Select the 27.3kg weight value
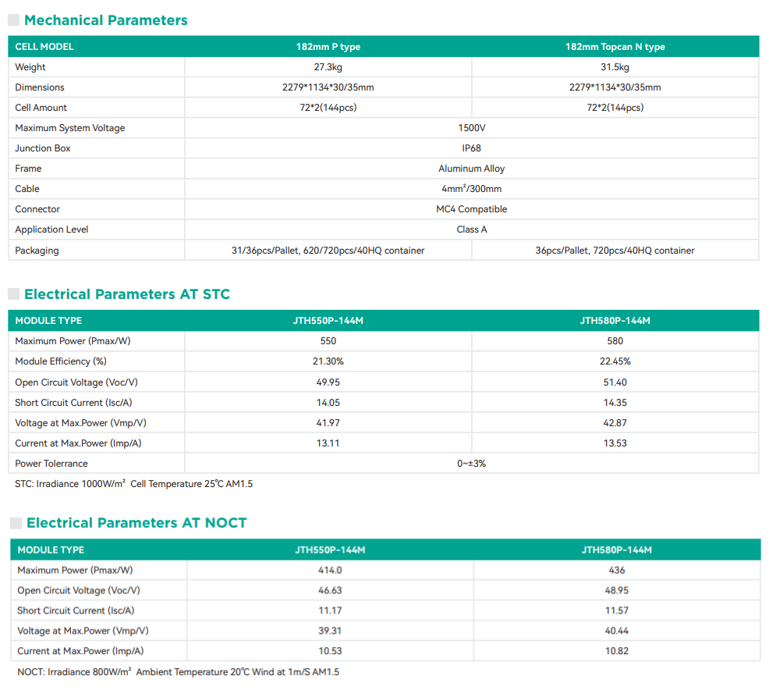The image size is (769, 690). [328, 67]
